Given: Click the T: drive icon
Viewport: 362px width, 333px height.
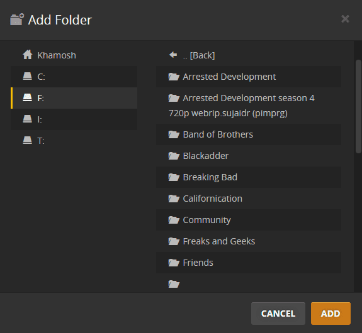Looking at the screenshot, I should (x=27, y=140).
